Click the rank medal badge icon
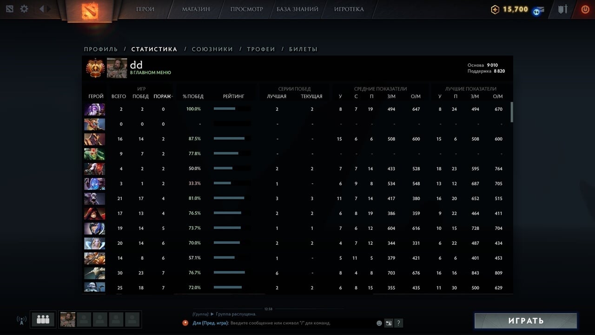595x335 pixels. tap(95, 68)
